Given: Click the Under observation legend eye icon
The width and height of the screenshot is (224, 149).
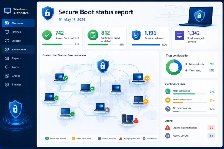Looking at the screenshot, I should click(73, 139).
